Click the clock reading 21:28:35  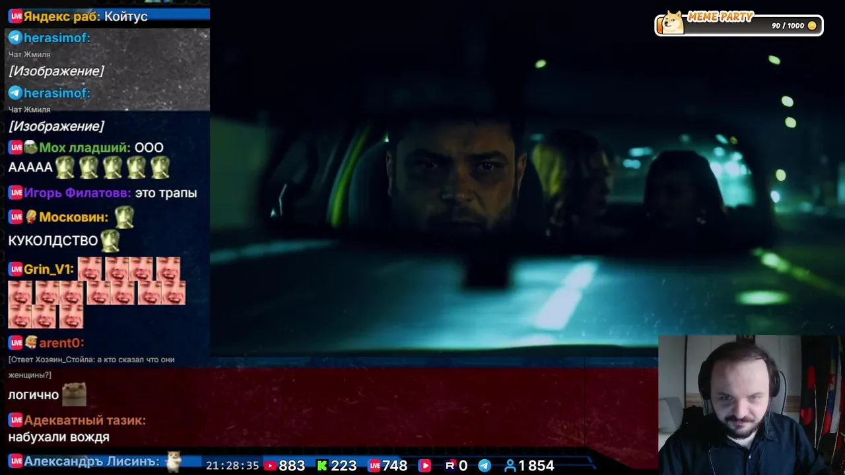232,466
